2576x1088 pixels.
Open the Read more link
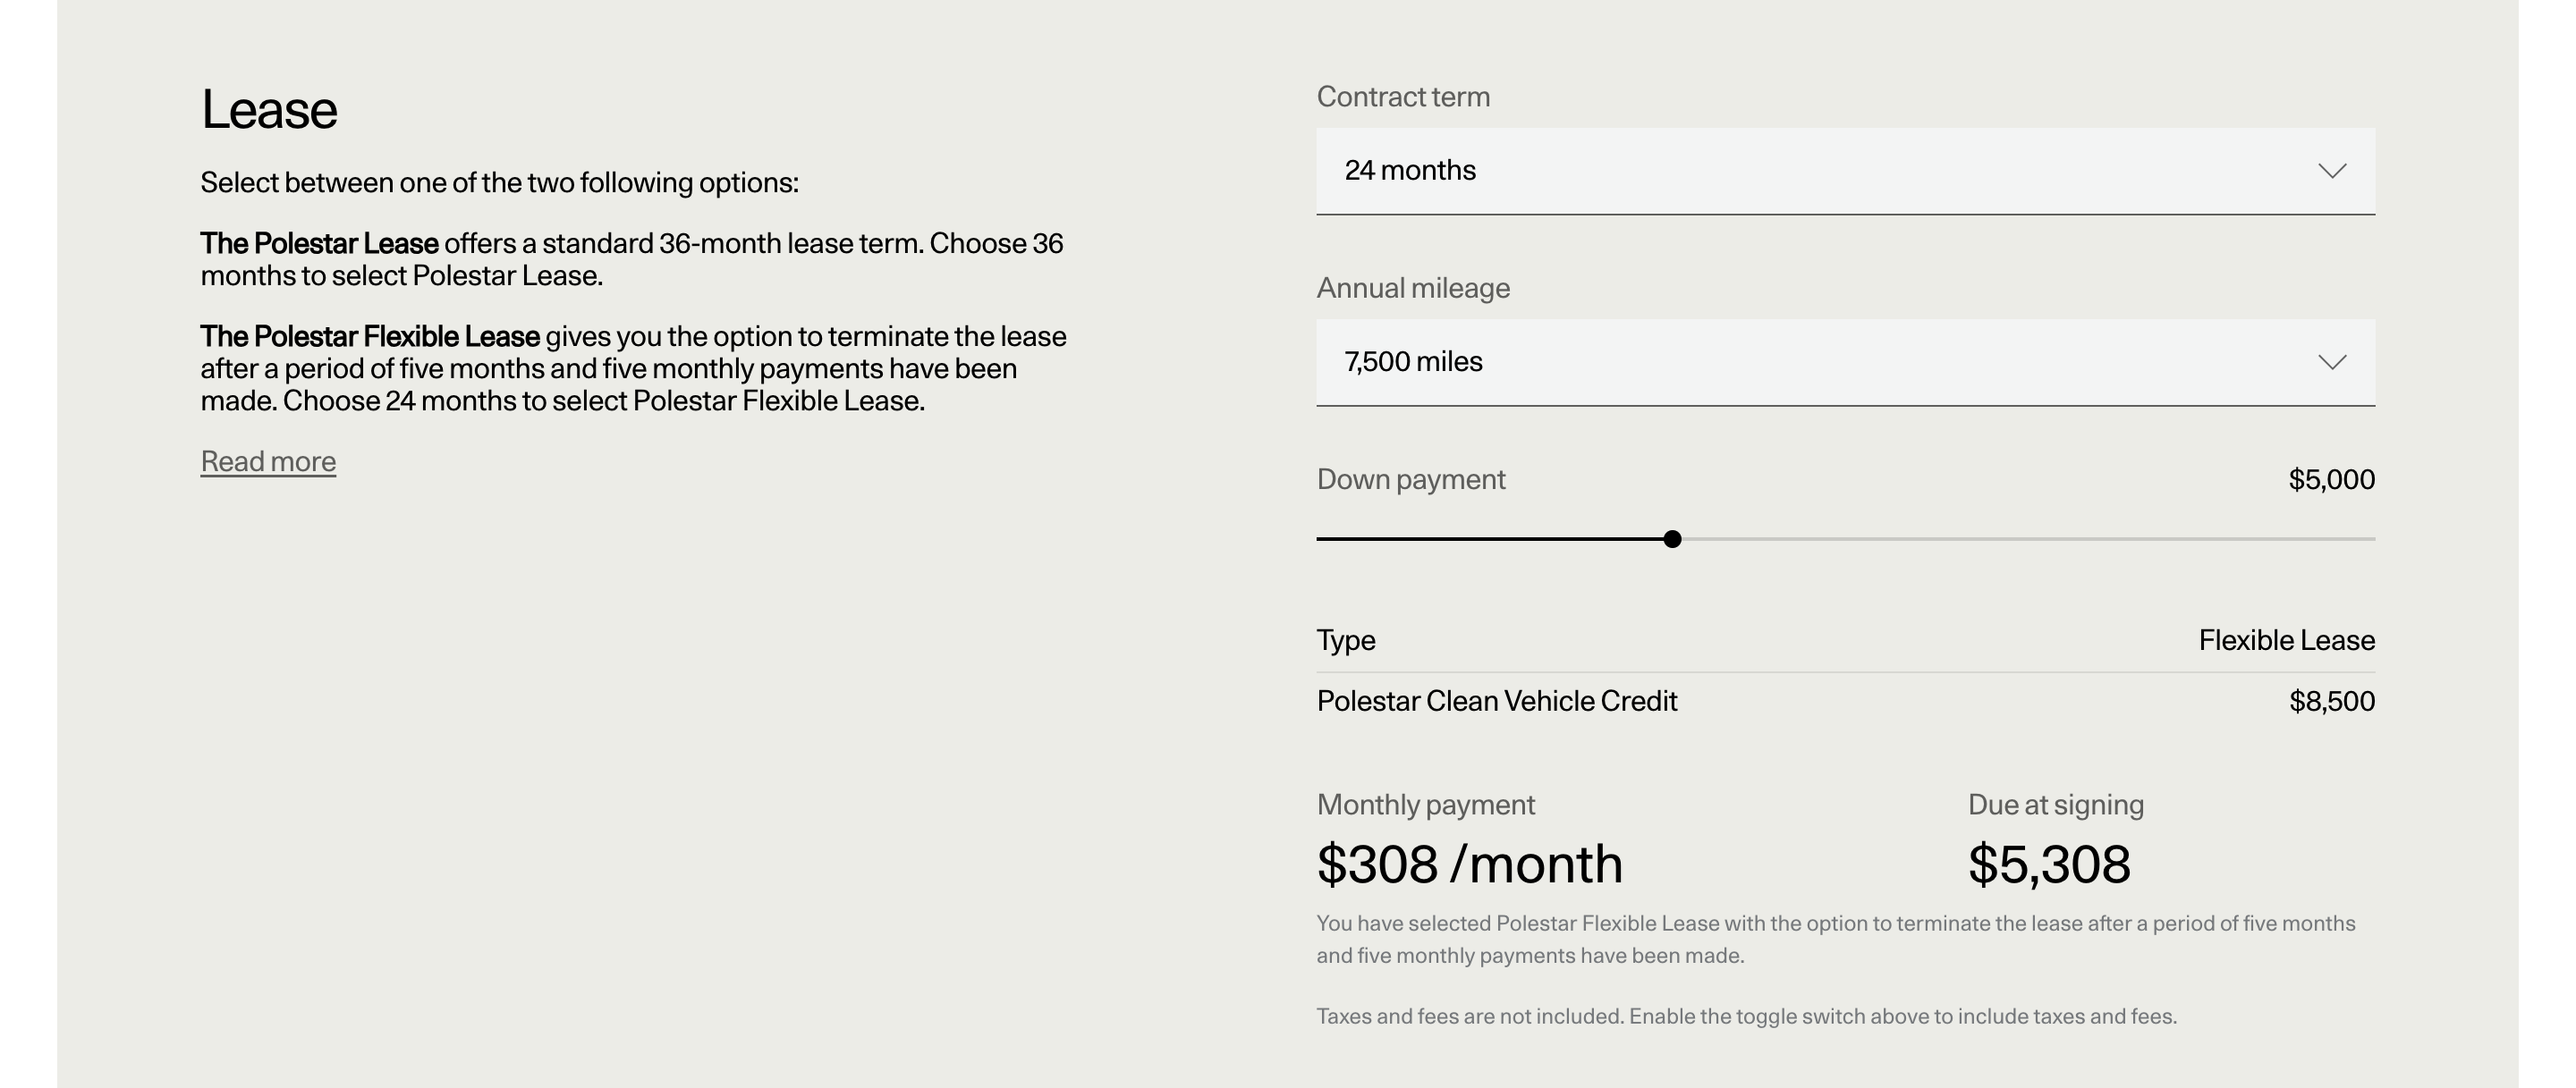268,461
